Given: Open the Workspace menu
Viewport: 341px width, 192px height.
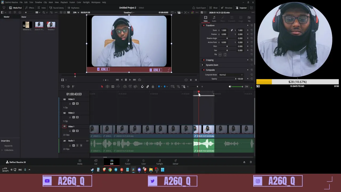Looking at the screenshot, I should [x=96, y=2].
